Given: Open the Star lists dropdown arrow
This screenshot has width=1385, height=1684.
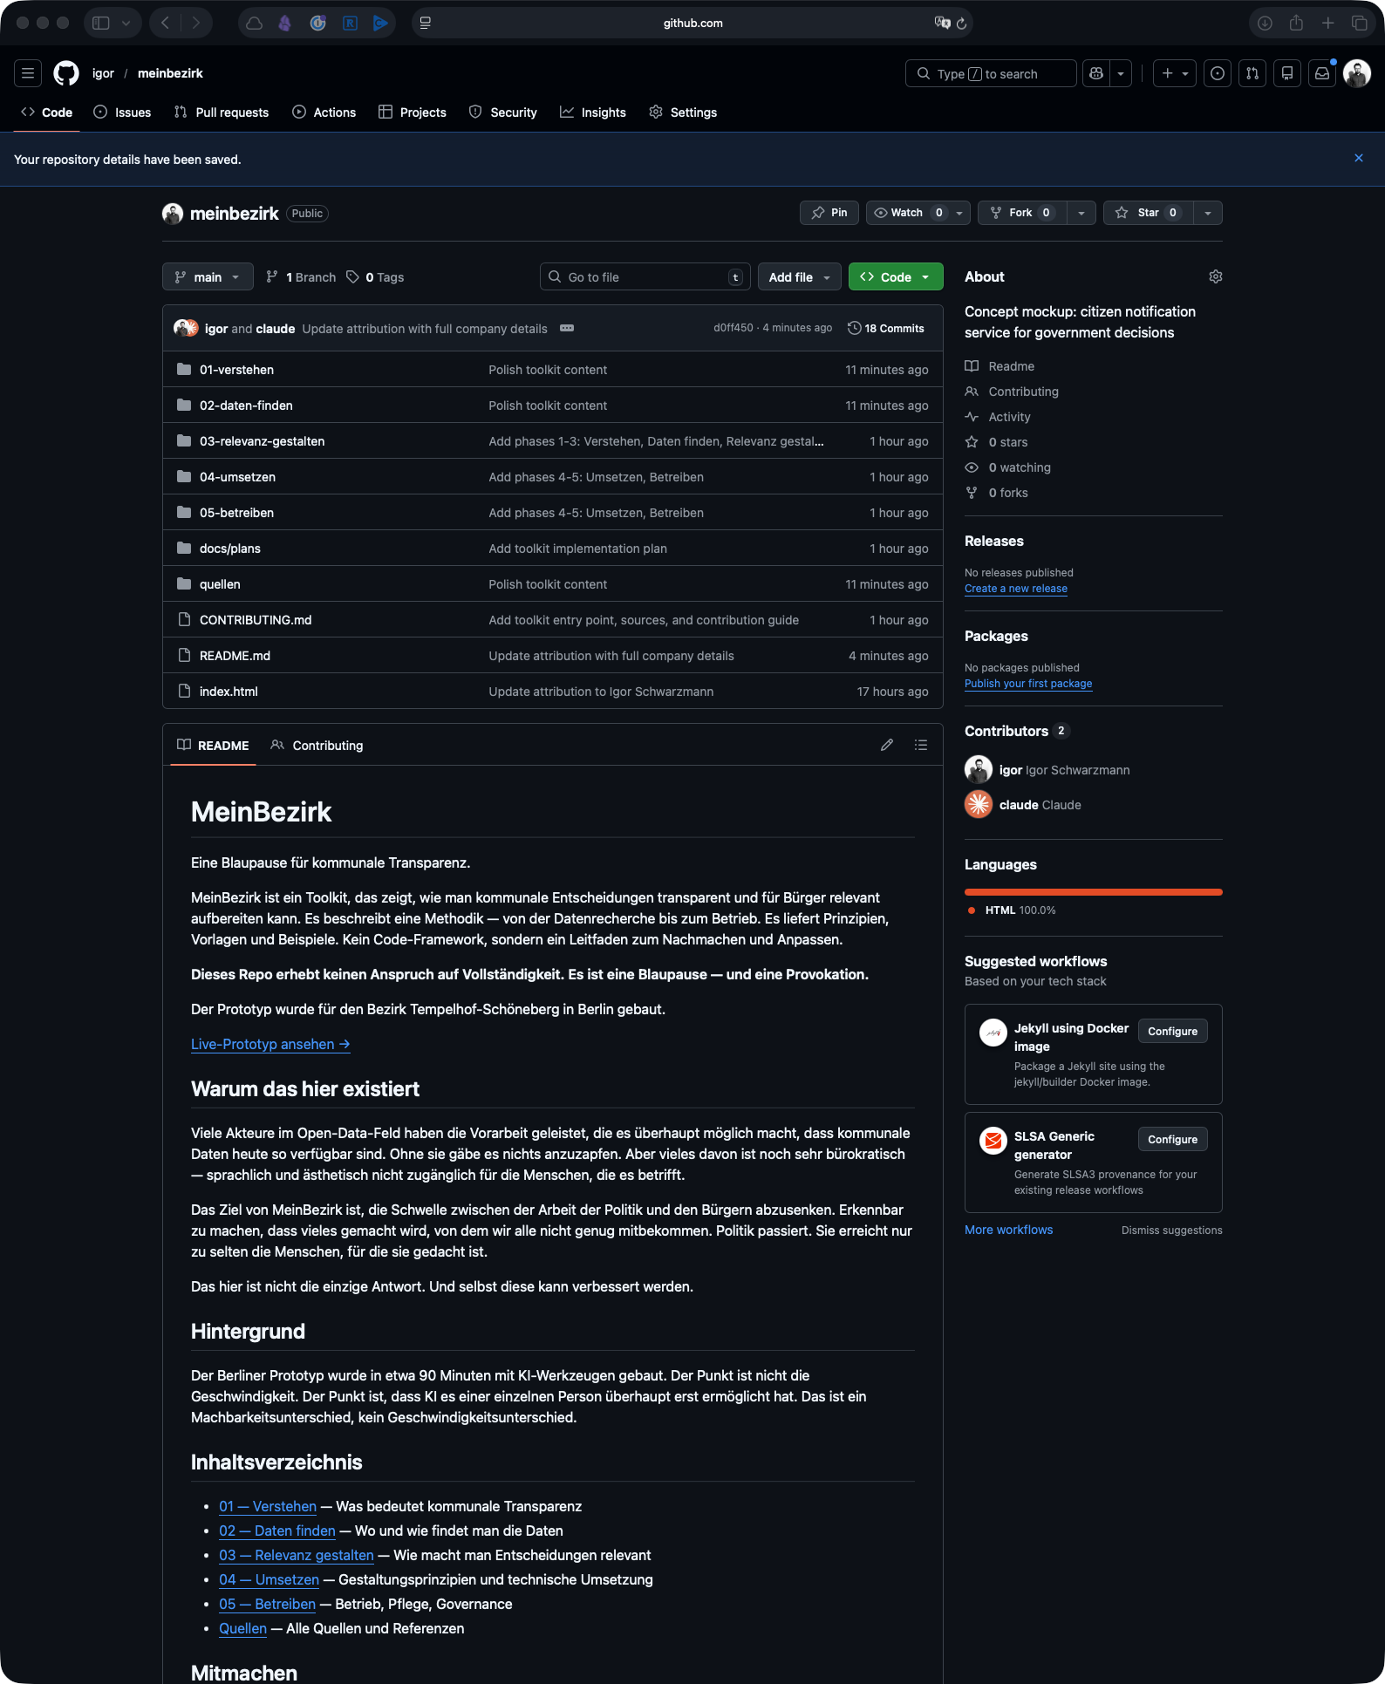Looking at the screenshot, I should pyautogui.click(x=1208, y=213).
